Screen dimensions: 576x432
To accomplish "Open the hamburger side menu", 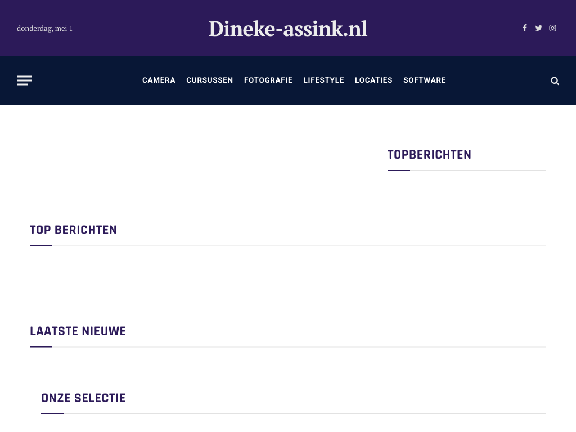I will pyautogui.click(x=24, y=80).
